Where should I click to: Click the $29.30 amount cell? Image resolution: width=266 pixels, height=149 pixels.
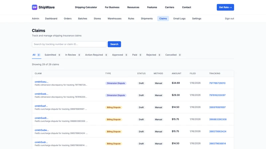176,95
